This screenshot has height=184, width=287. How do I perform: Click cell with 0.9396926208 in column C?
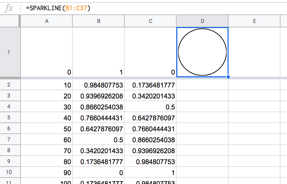150,150
